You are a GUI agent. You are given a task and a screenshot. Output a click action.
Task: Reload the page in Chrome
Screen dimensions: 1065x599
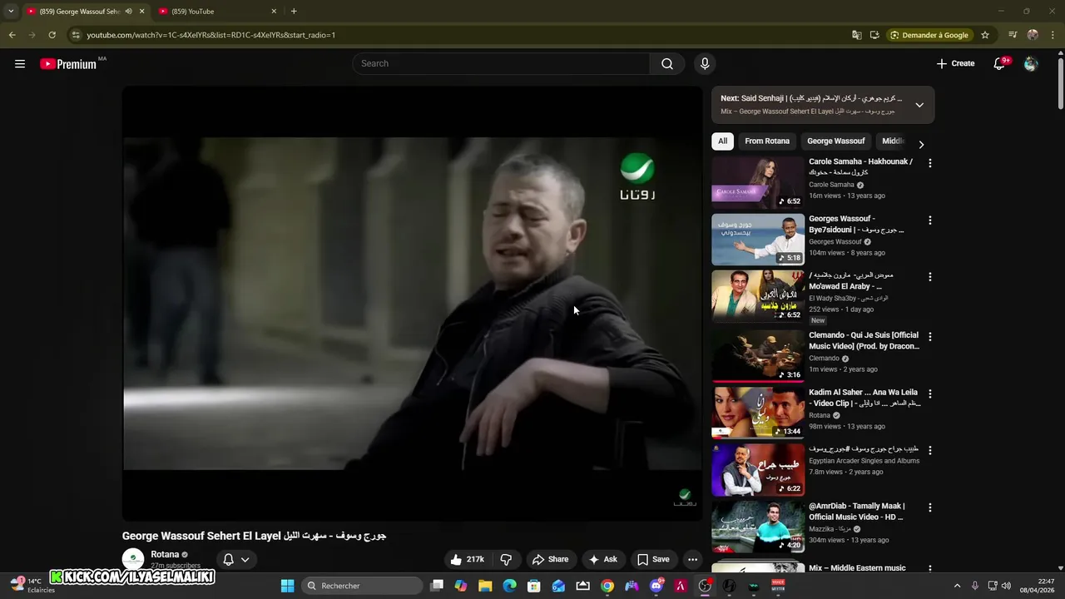pyautogui.click(x=52, y=35)
